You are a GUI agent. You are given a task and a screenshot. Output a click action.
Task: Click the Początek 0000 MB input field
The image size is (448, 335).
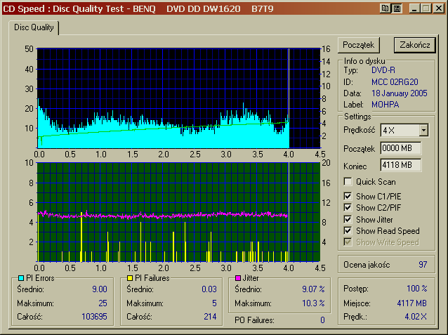pyautogui.click(x=400, y=148)
